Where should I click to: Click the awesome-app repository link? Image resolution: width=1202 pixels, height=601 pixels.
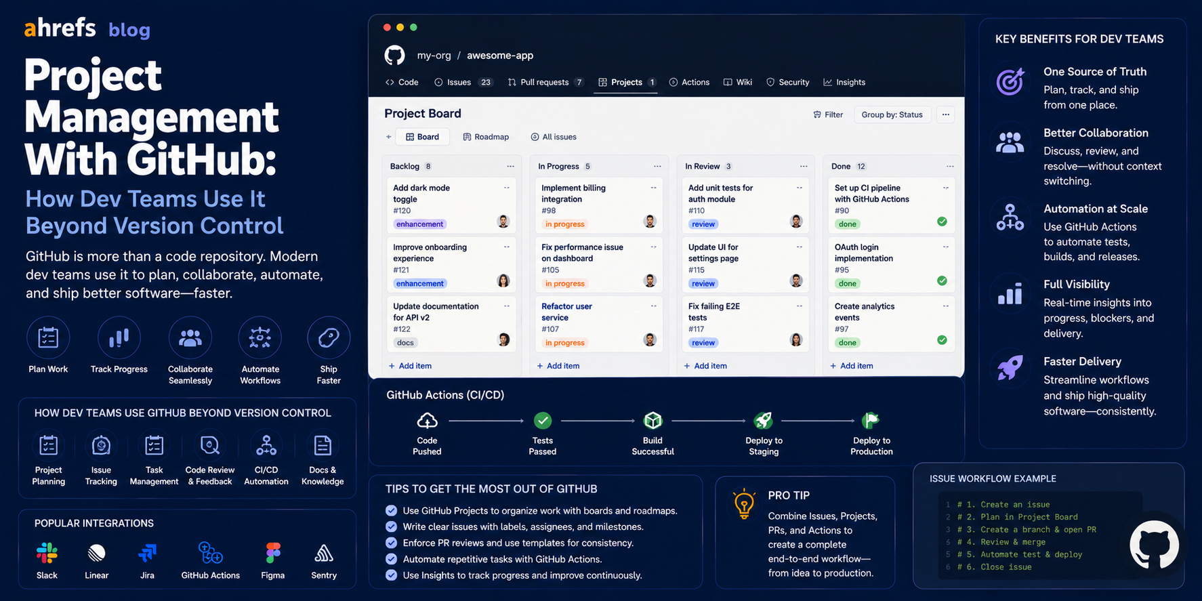click(500, 56)
